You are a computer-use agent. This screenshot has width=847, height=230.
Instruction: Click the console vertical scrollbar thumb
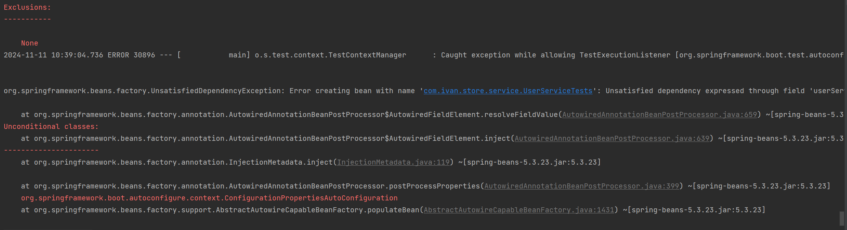pyautogui.click(x=842, y=218)
